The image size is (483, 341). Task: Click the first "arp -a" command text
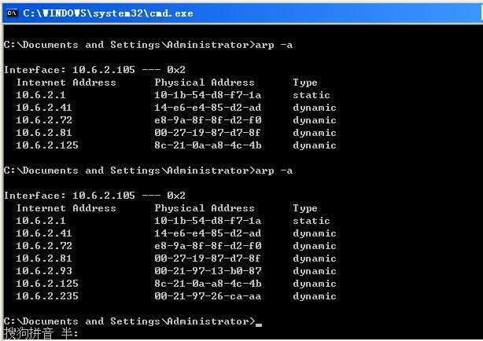tap(274, 45)
